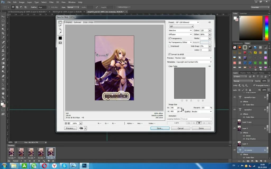The image size is (271, 169).
Task: Select the Hand tool in Save for Web dialog
Action: click(x=60, y=22)
